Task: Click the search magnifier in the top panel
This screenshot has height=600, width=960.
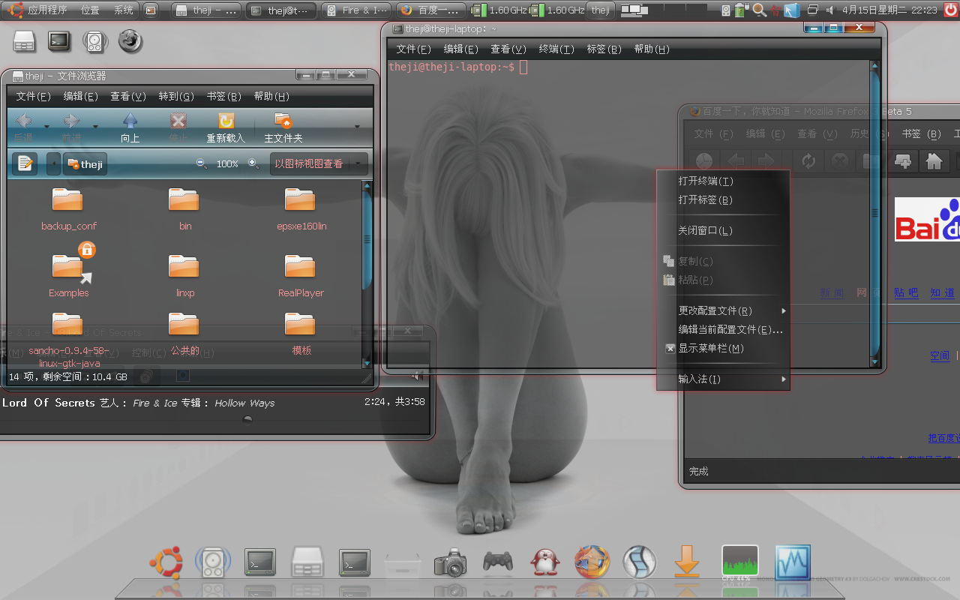Action: point(759,10)
